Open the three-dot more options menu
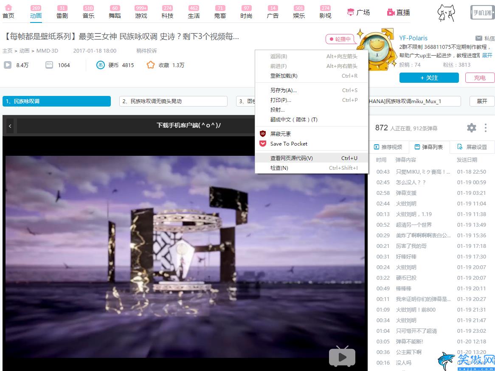 click(486, 128)
